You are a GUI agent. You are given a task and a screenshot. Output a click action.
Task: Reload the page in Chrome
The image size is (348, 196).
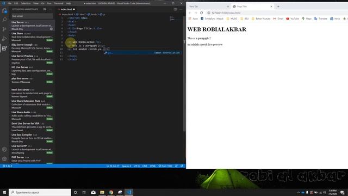point(202,13)
